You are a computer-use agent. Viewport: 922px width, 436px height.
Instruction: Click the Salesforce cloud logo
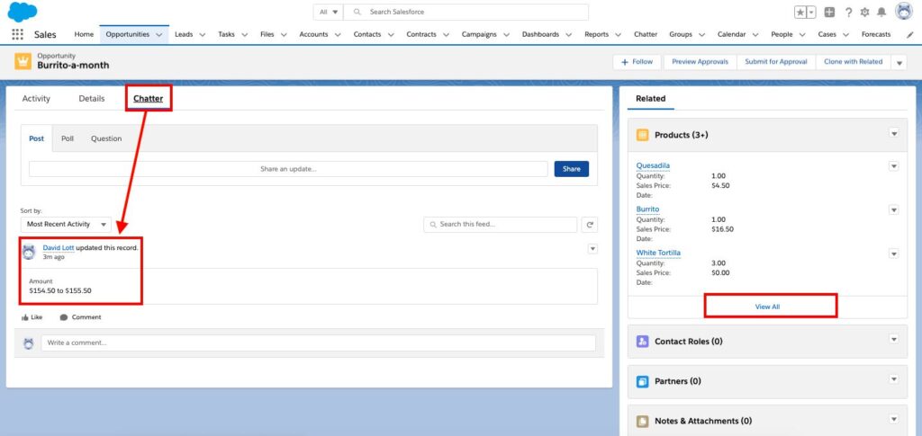click(x=23, y=12)
